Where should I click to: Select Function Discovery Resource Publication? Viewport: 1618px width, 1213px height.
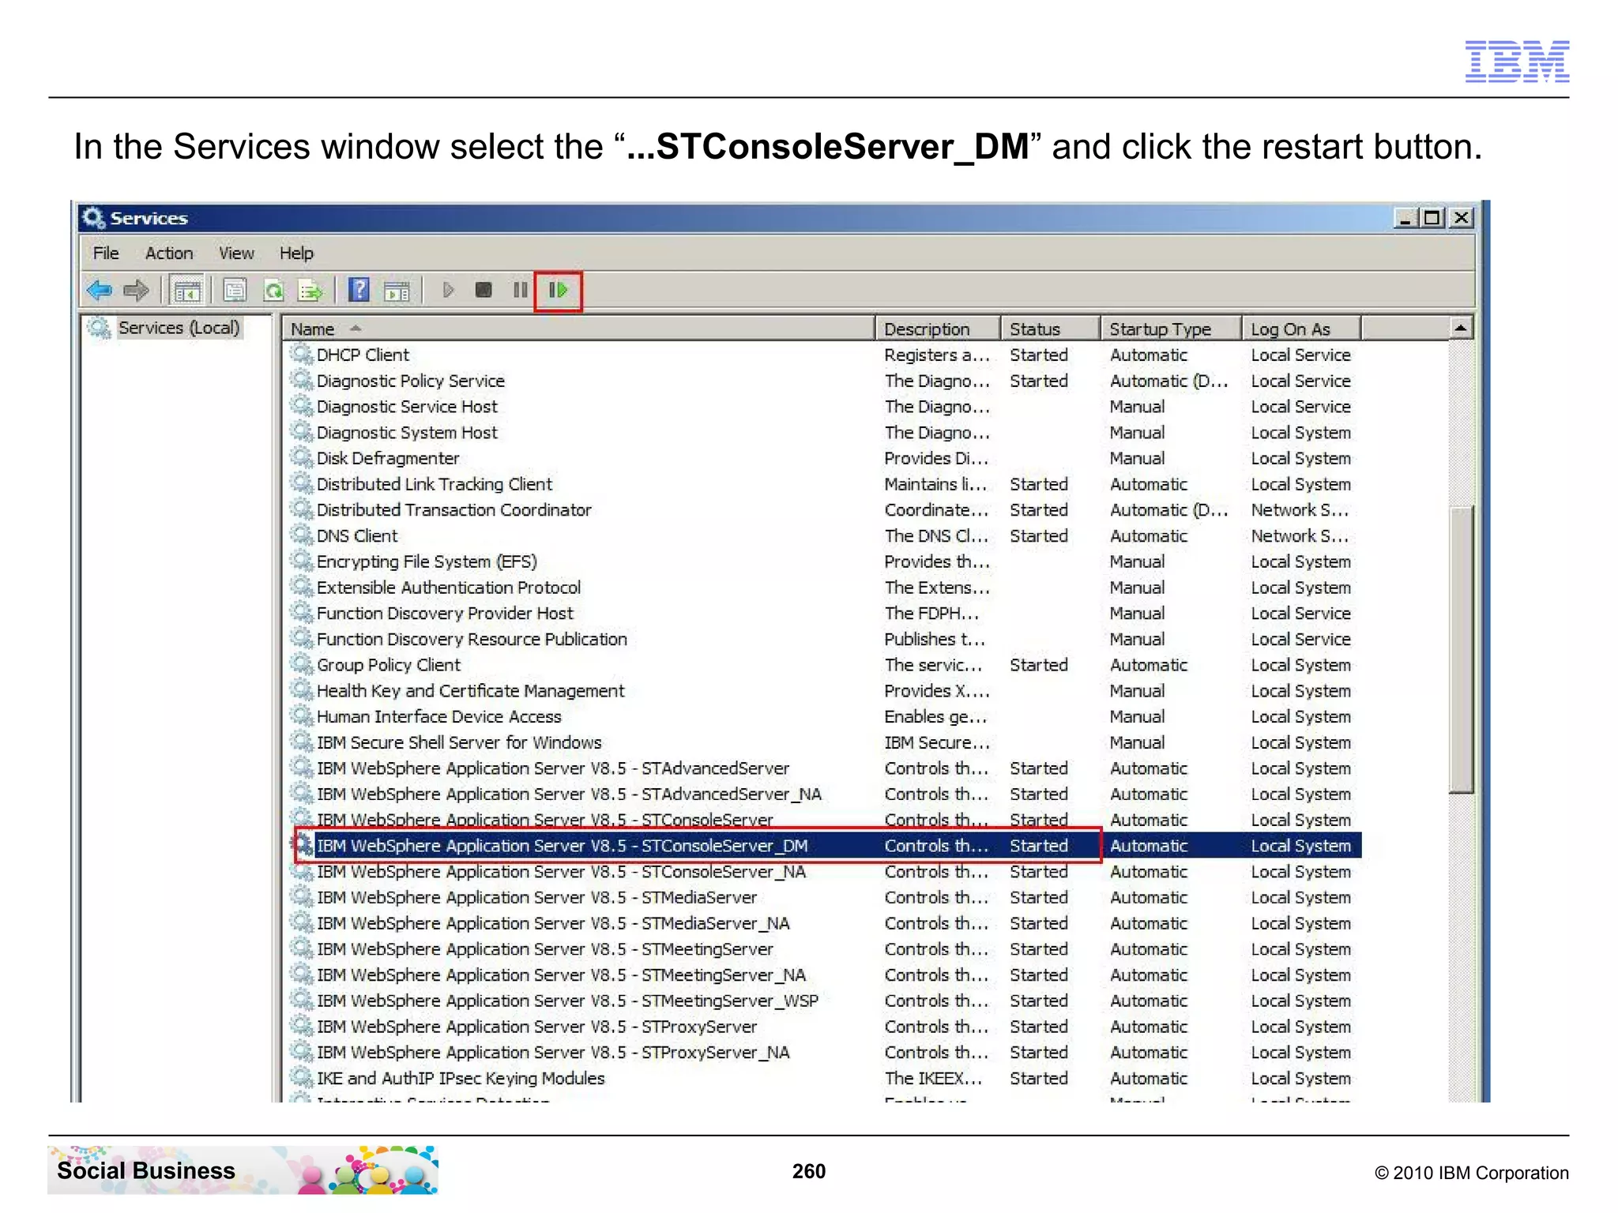(824, 639)
